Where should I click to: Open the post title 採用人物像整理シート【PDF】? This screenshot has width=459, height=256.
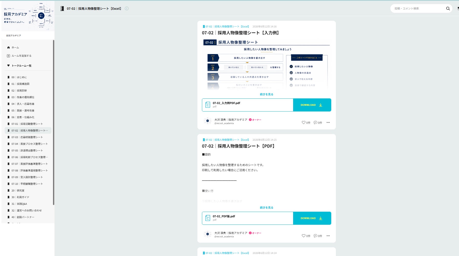tap(239, 146)
